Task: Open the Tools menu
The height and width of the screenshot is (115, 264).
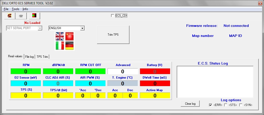Action: 15,9
